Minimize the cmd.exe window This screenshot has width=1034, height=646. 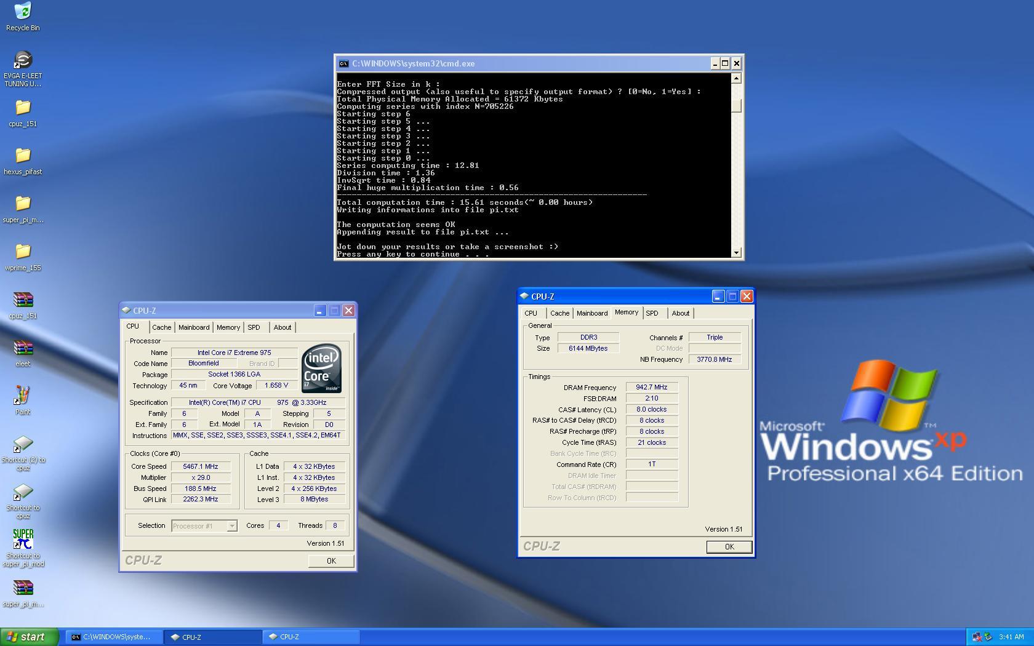[715, 63]
